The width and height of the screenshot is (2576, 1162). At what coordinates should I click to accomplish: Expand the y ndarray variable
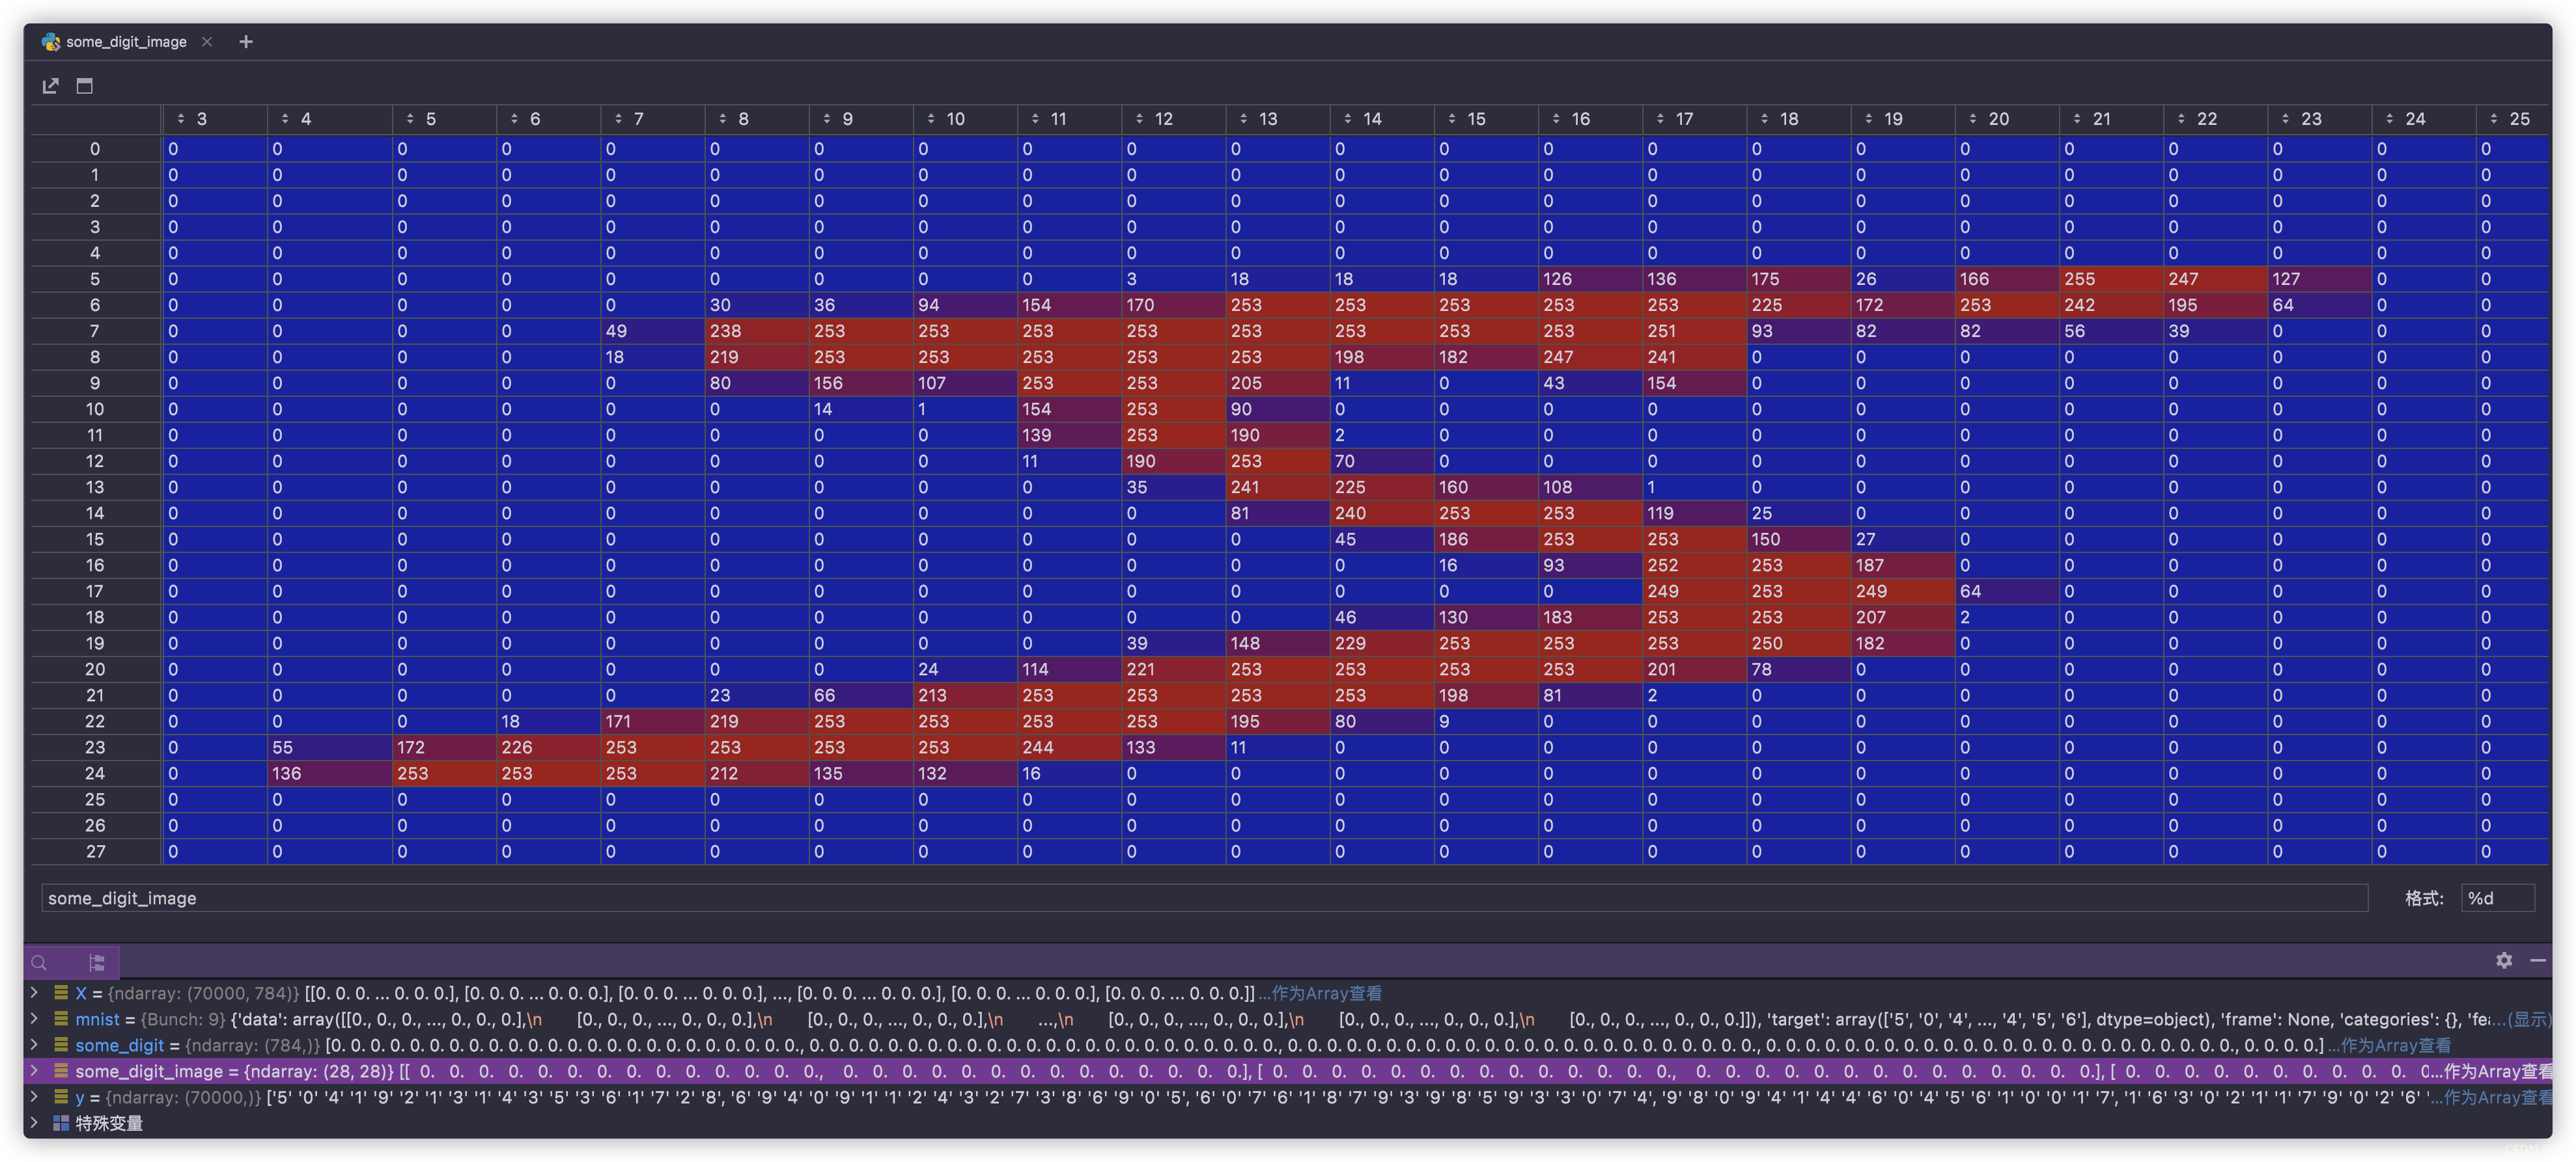(x=34, y=1096)
